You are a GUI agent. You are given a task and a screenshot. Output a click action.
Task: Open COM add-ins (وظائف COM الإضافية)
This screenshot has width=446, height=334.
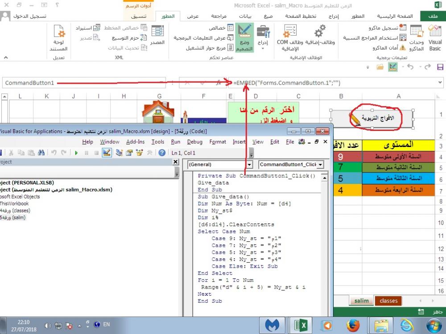290,38
